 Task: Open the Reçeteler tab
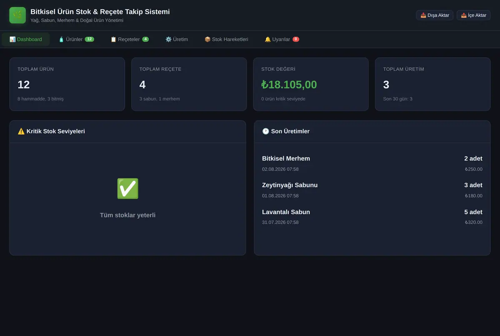coord(130,39)
